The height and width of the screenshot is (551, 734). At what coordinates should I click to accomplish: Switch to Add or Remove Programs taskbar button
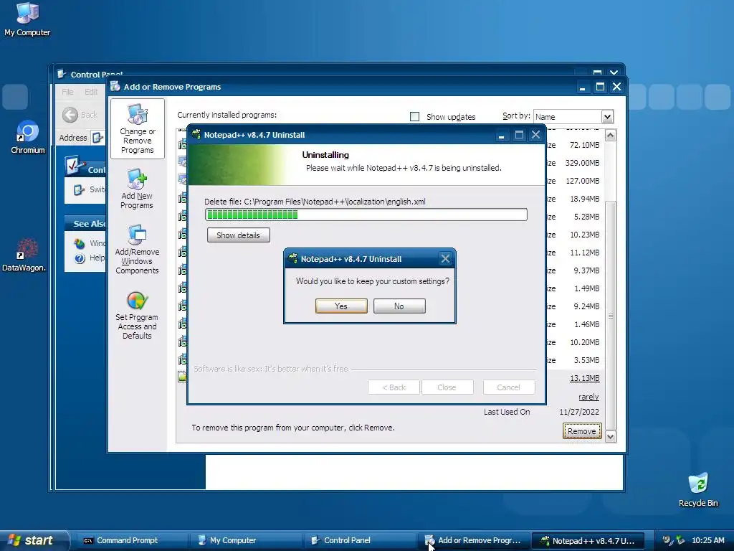pos(474,540)
